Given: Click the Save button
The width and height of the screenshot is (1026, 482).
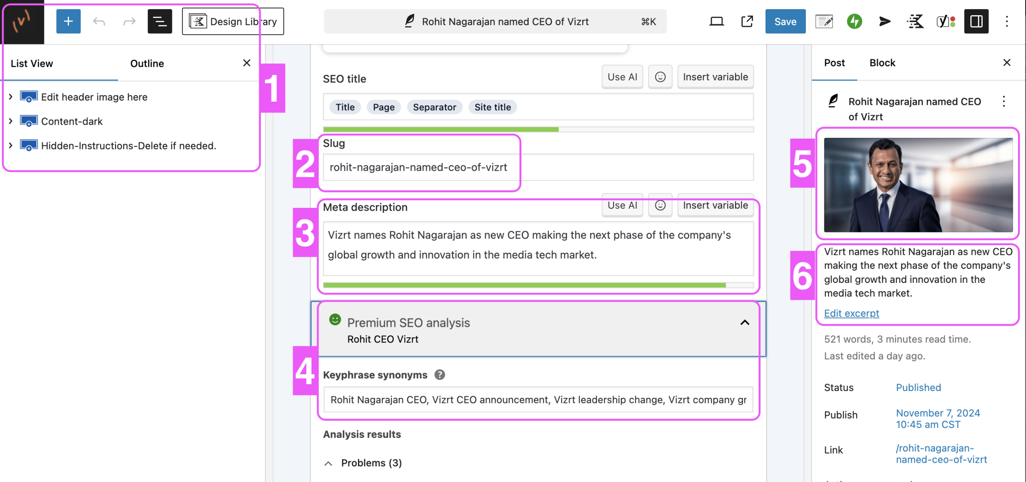Looking at the screenshot, I should tap(785, 21).
